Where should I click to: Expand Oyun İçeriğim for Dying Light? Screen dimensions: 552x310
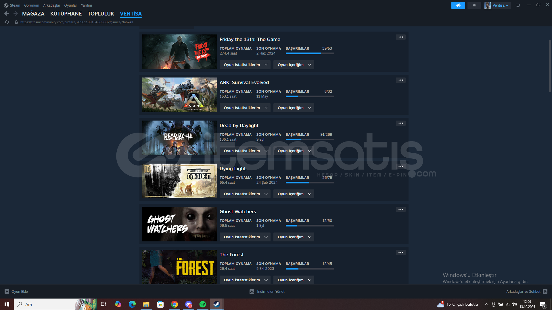(x=294, y=194)
